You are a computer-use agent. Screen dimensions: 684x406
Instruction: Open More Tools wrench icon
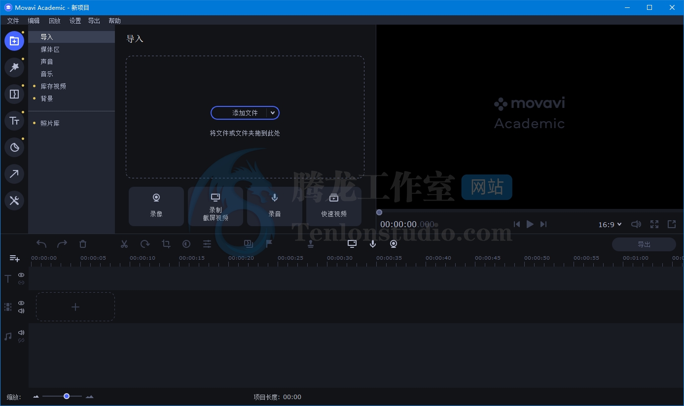14,201
